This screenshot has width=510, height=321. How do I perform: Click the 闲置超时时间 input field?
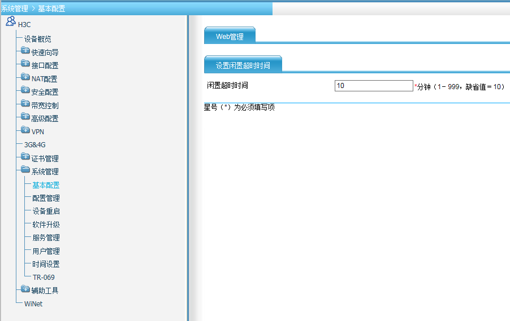click(x=374, y=86)
